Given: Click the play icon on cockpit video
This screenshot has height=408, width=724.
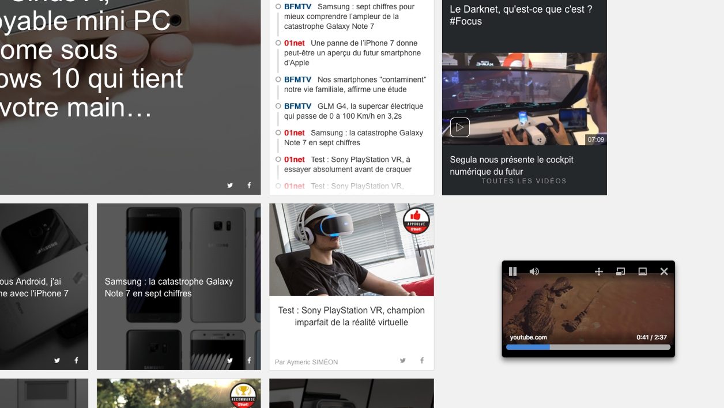Looking at the screenshot, I should click(x=459, y=127).
